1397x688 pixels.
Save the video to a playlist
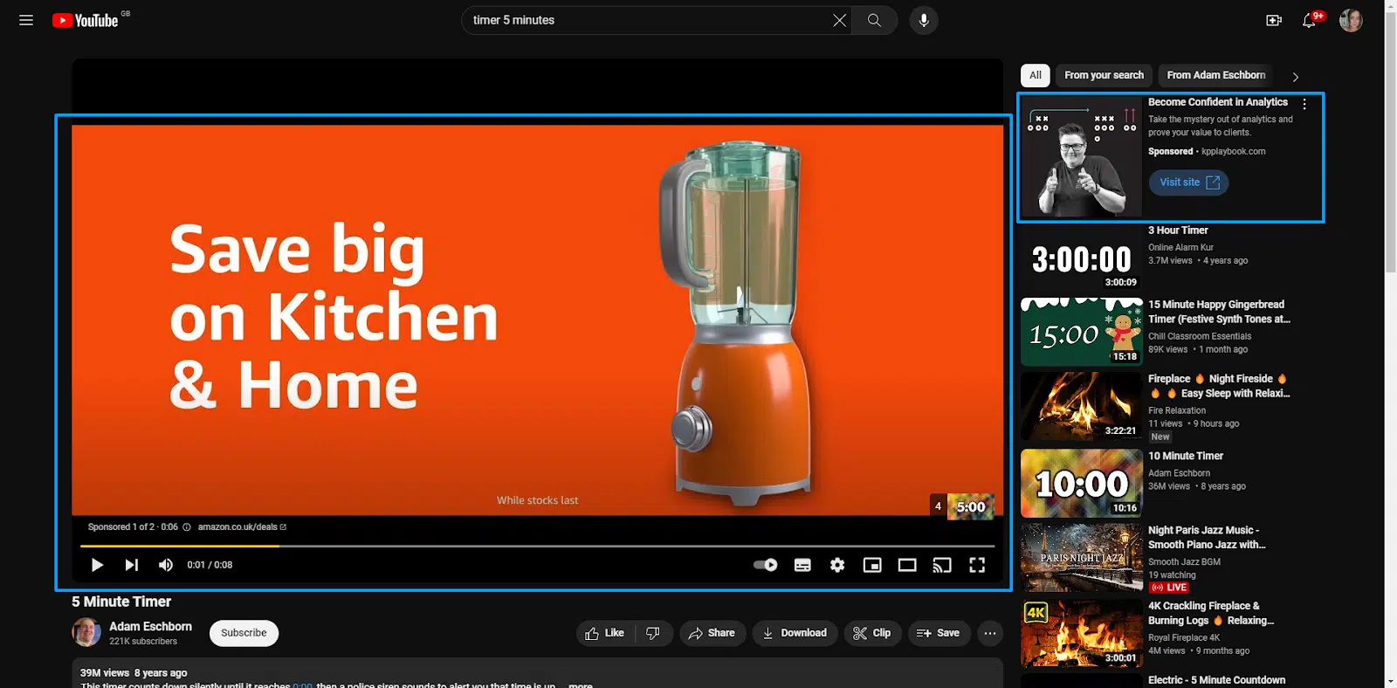click(x=939, y=633)
